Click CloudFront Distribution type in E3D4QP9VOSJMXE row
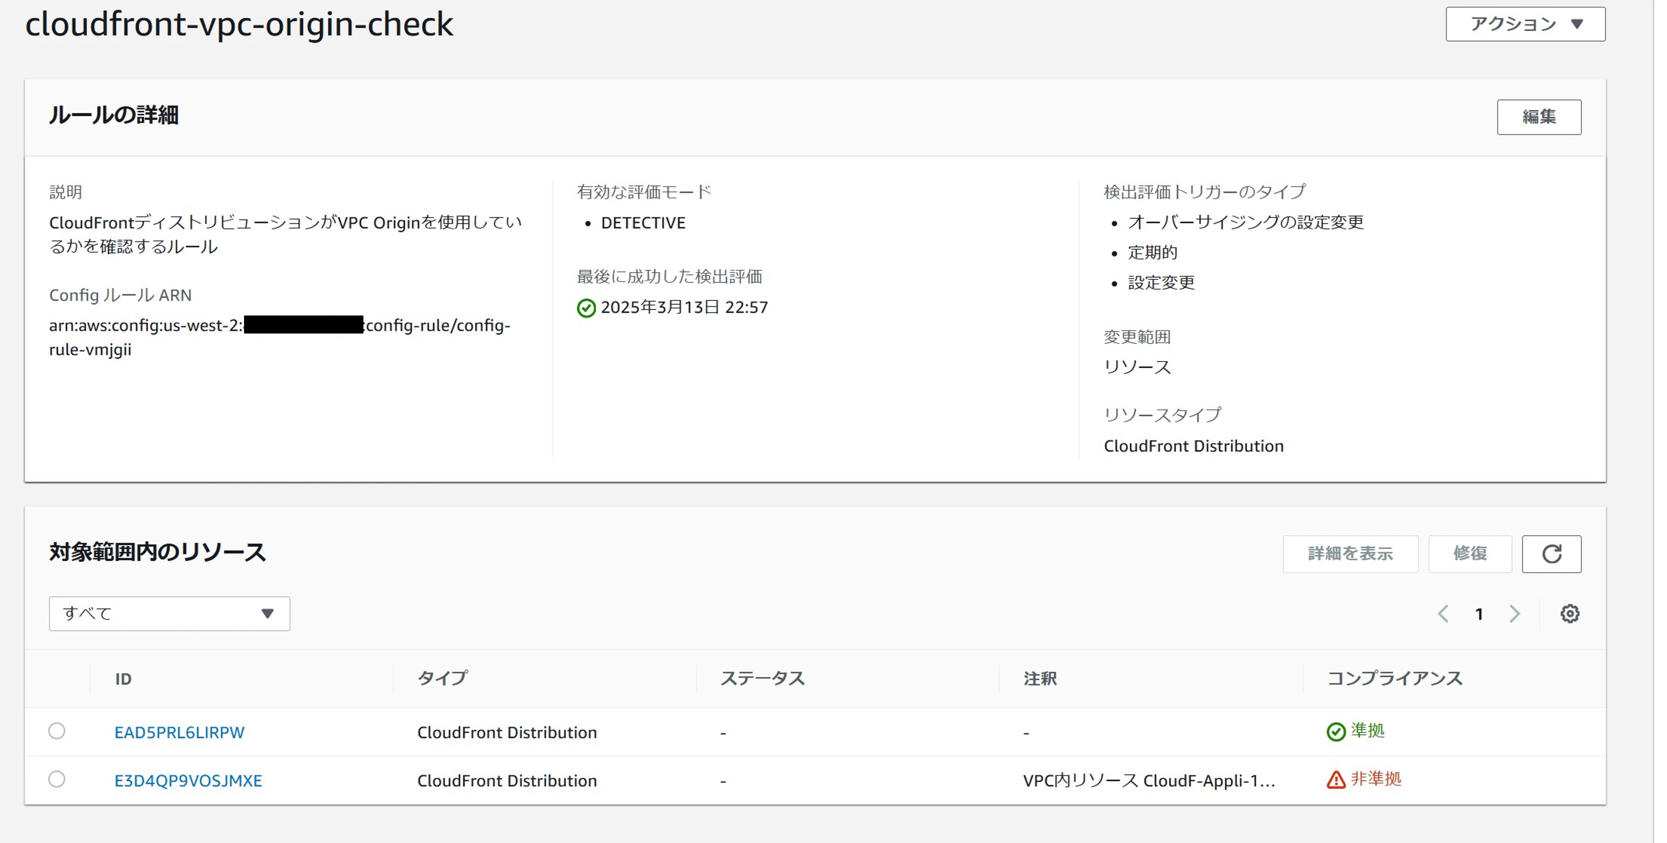1667x843 pixels. click(x=507, y=781)
